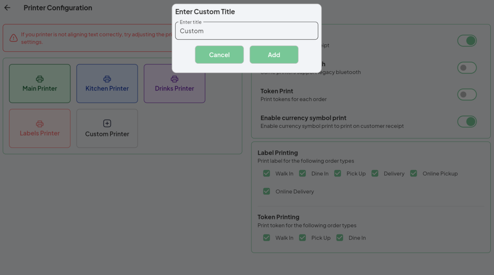Viewport: 494px width, 275px height.
Task: Uncheck Walk In under Label Printing
Action: 267,173
